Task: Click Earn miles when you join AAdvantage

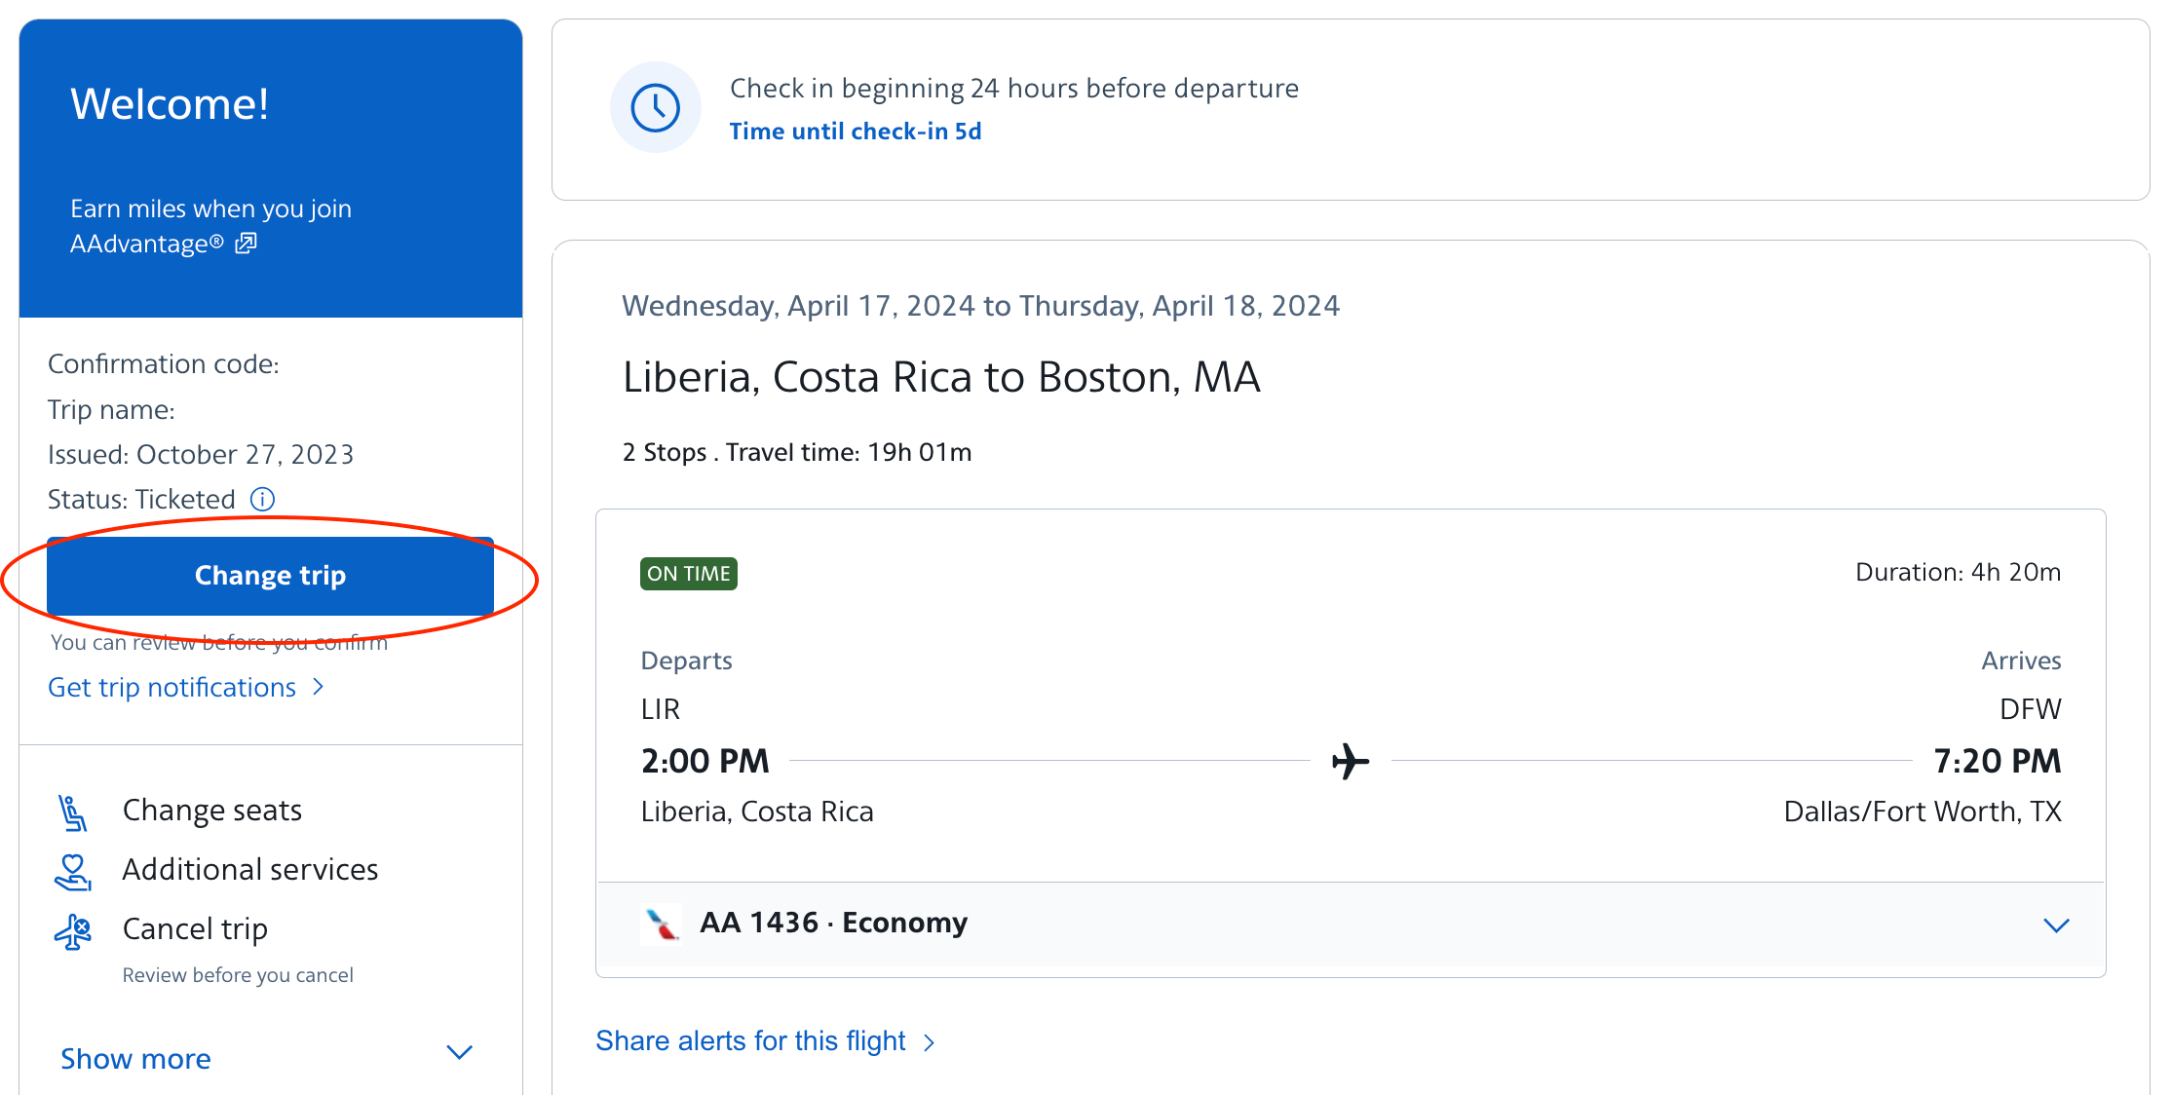Action: click(x=211, y=226)
